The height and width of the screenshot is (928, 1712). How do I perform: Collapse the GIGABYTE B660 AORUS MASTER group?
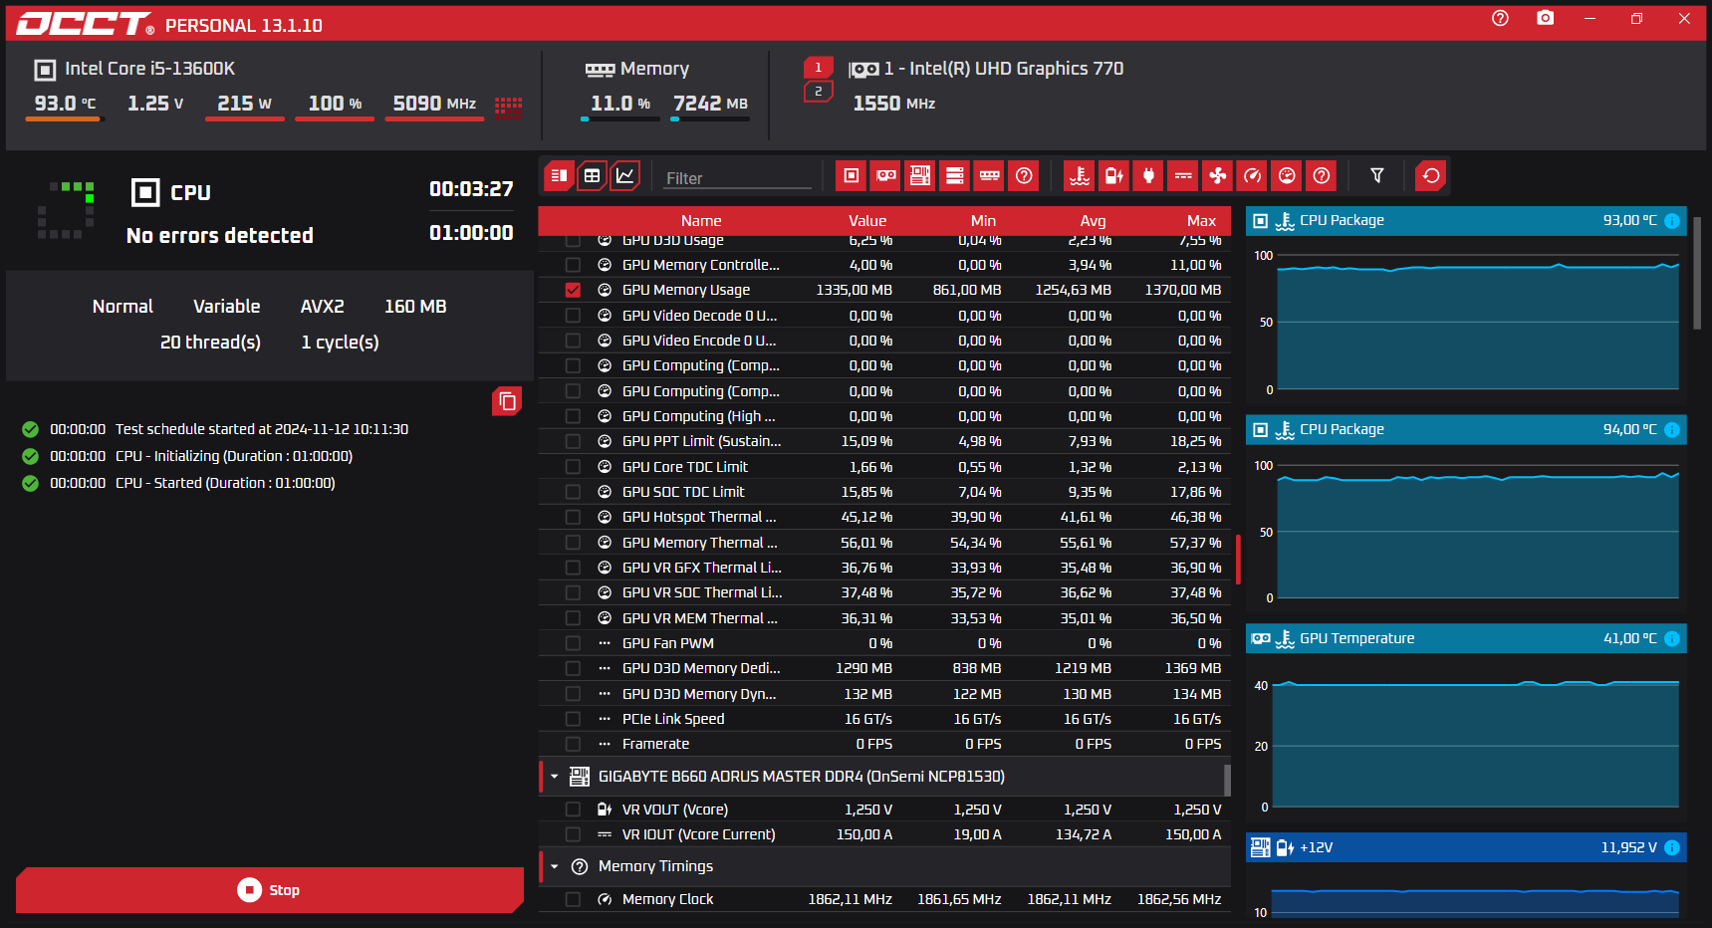click(x=555, y=777)
